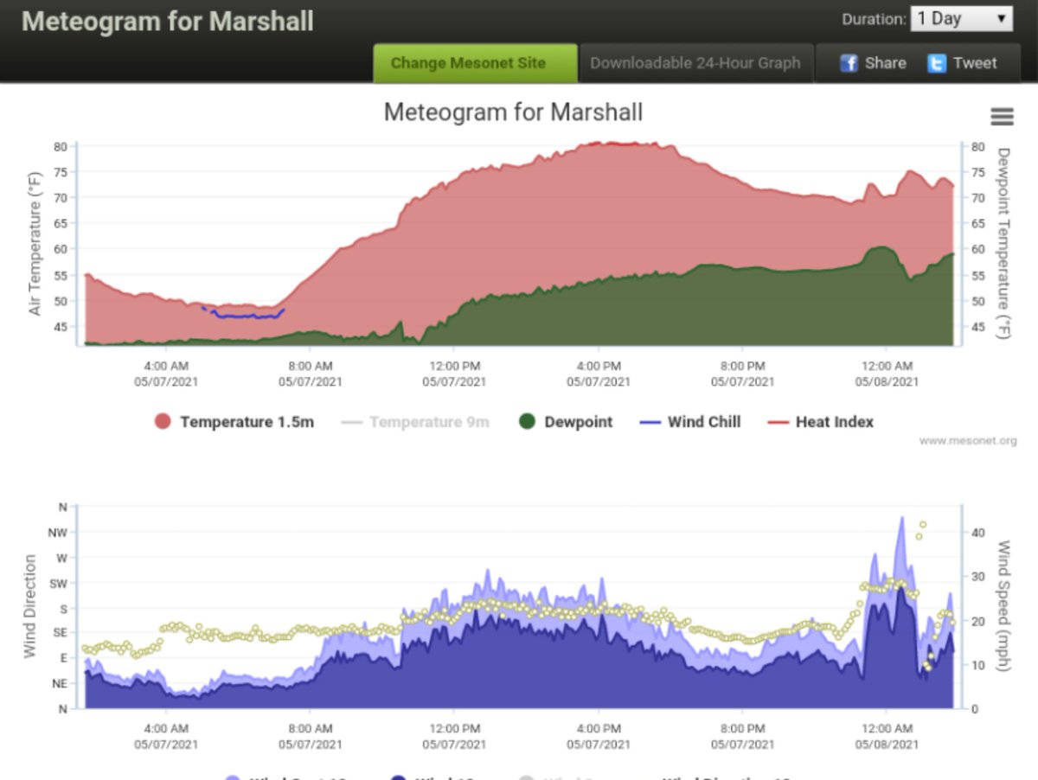Tweet the meteogram via Twitter button
The height and width of the screenshot is (780, 1038).
click(962, 63)
